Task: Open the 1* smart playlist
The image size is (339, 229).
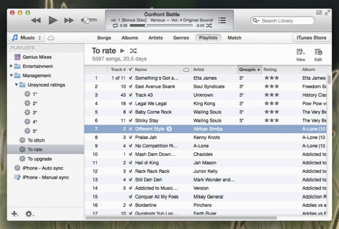Action: click(x=30, y=94)
